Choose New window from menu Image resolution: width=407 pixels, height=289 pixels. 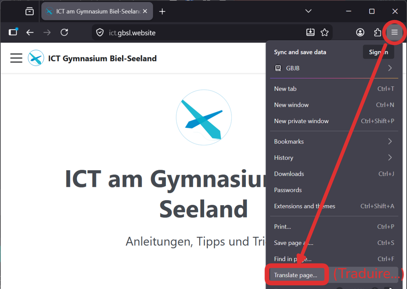tap(334, 105)
